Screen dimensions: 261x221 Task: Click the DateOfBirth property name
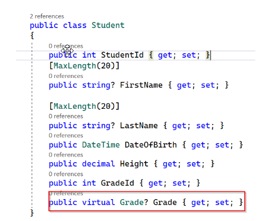coord(151,145)
